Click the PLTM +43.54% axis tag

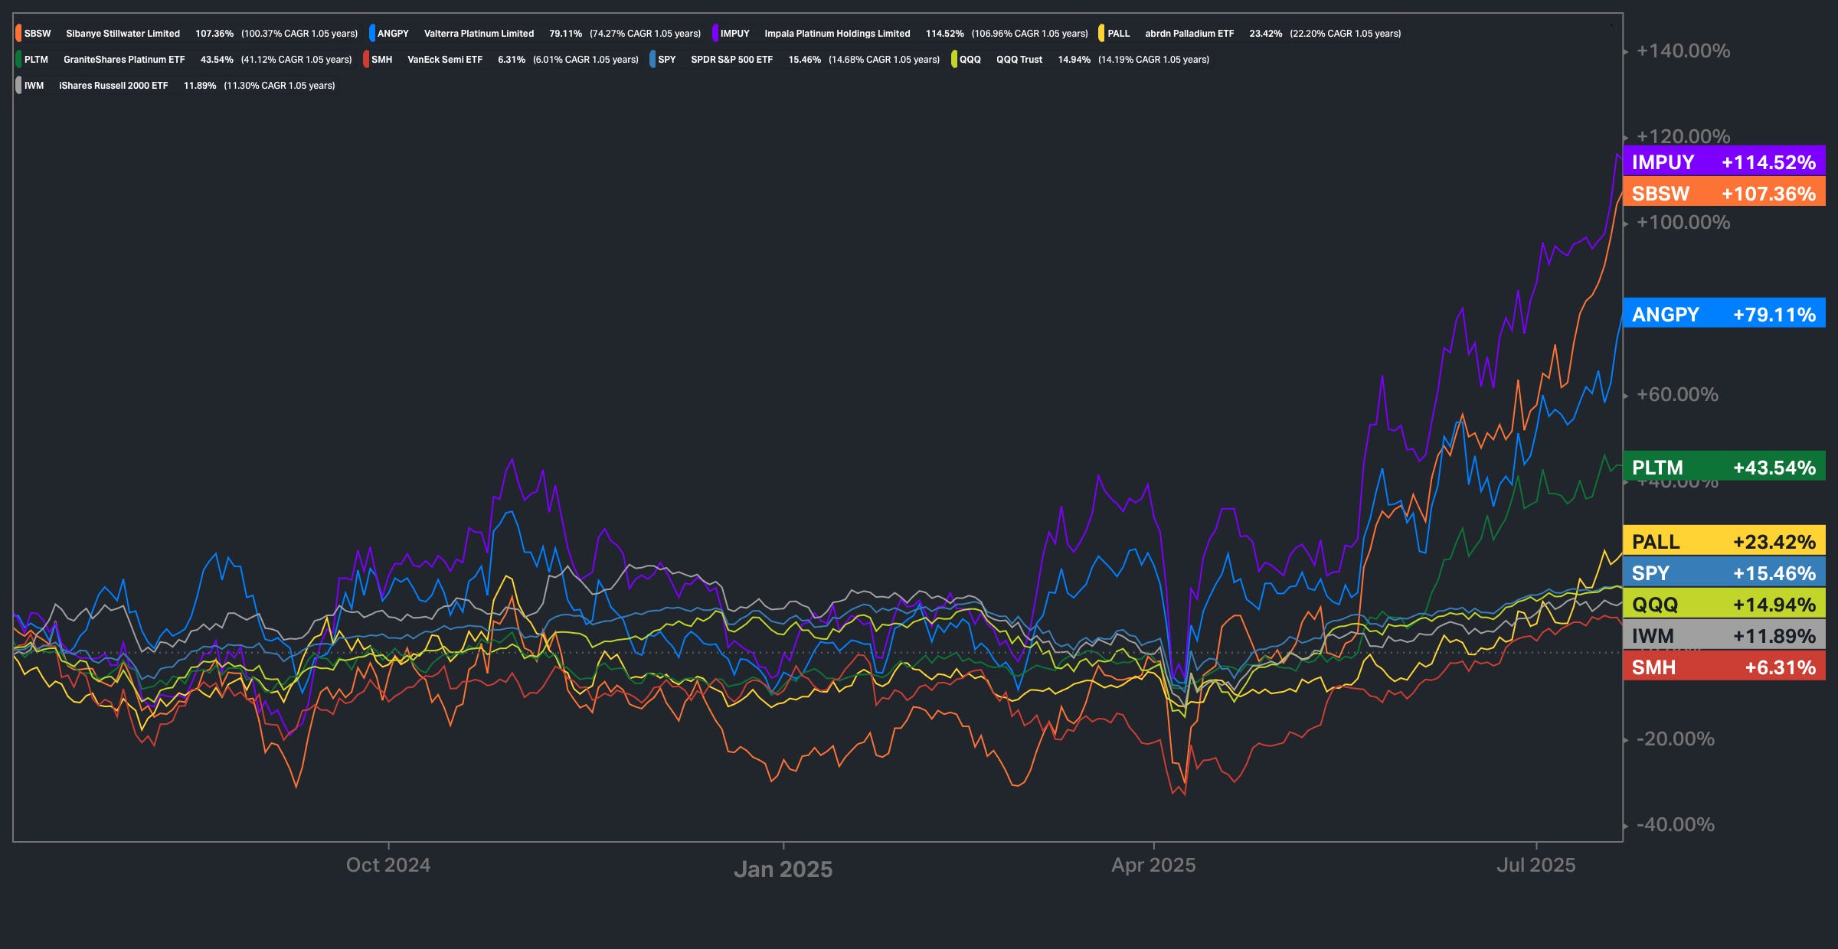point(1723,468)
